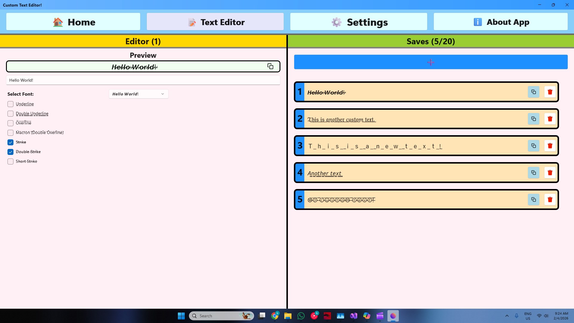Click the 'Hello World!' text input field

[143, 80]
